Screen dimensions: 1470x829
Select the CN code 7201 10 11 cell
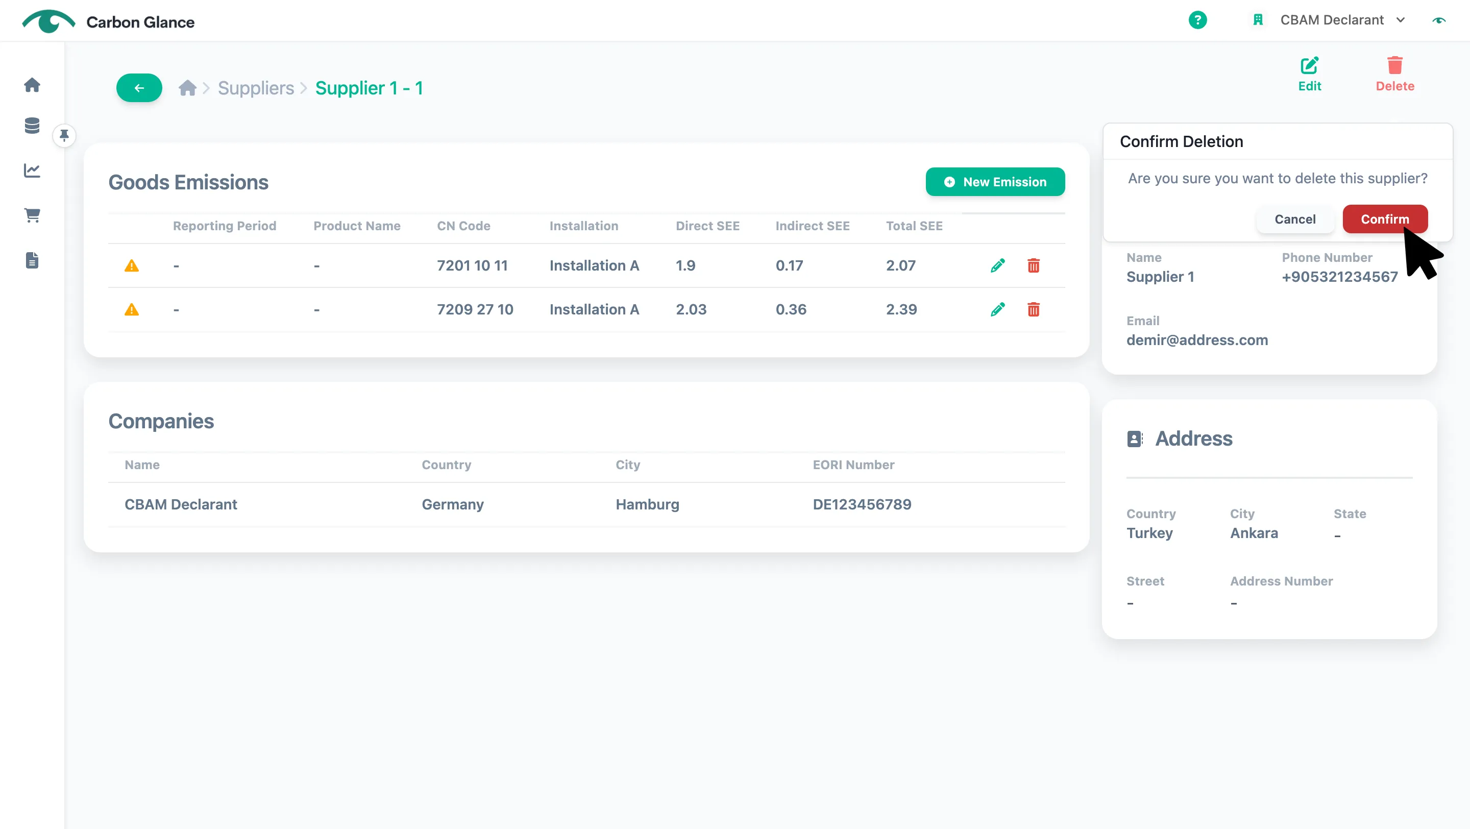point(472,265)
